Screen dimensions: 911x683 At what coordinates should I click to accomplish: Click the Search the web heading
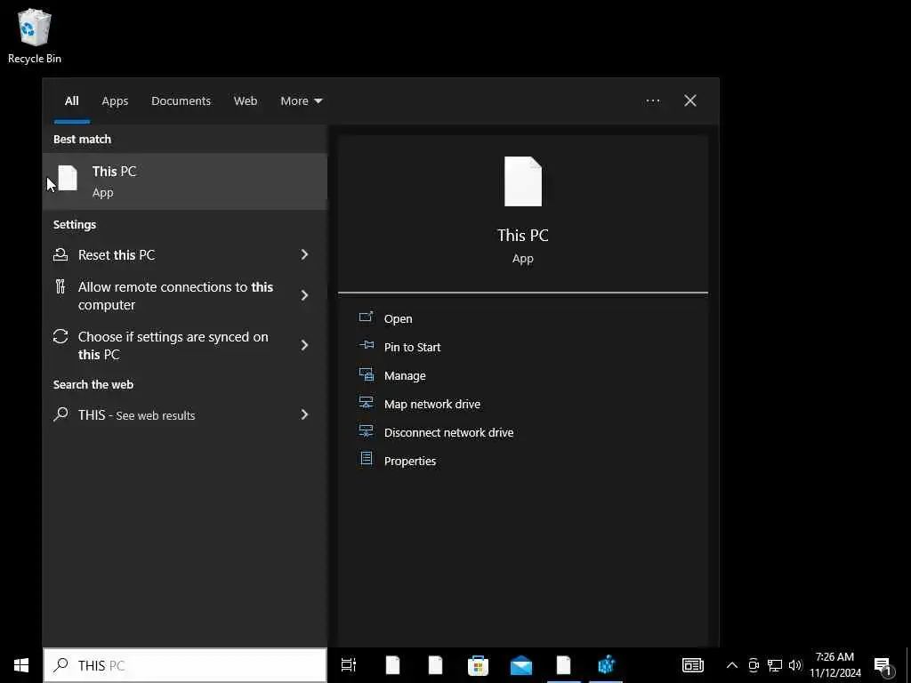[x=93, y=384]
